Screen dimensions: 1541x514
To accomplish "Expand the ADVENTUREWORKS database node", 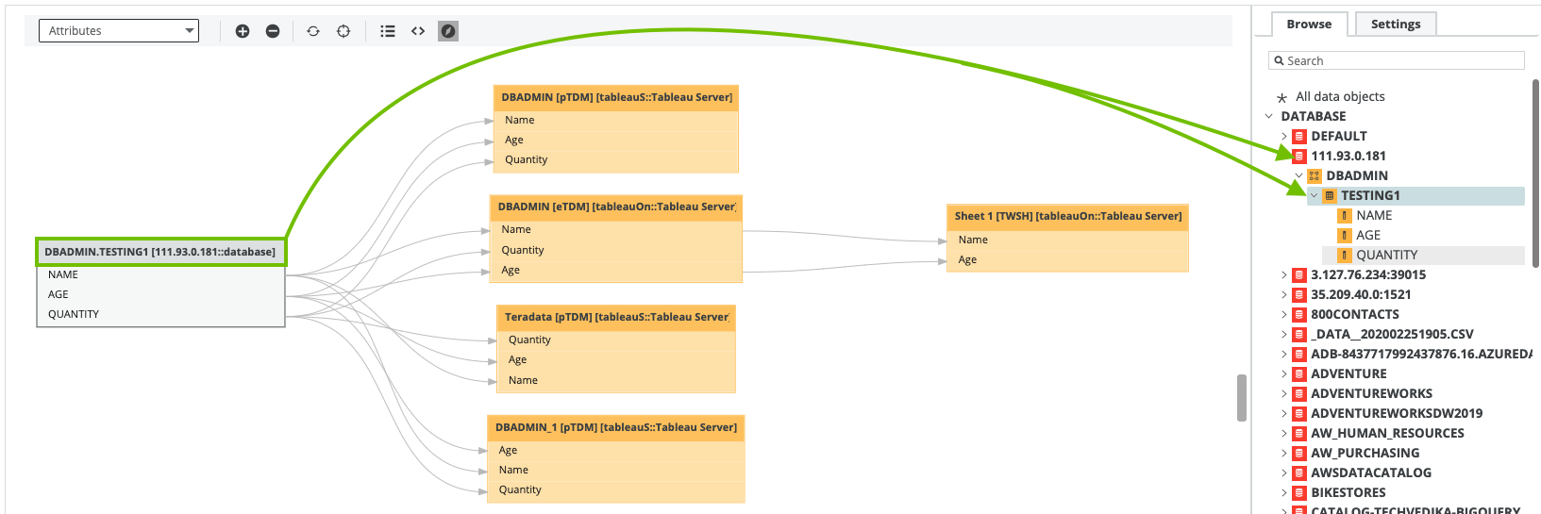I will 1283,394.
